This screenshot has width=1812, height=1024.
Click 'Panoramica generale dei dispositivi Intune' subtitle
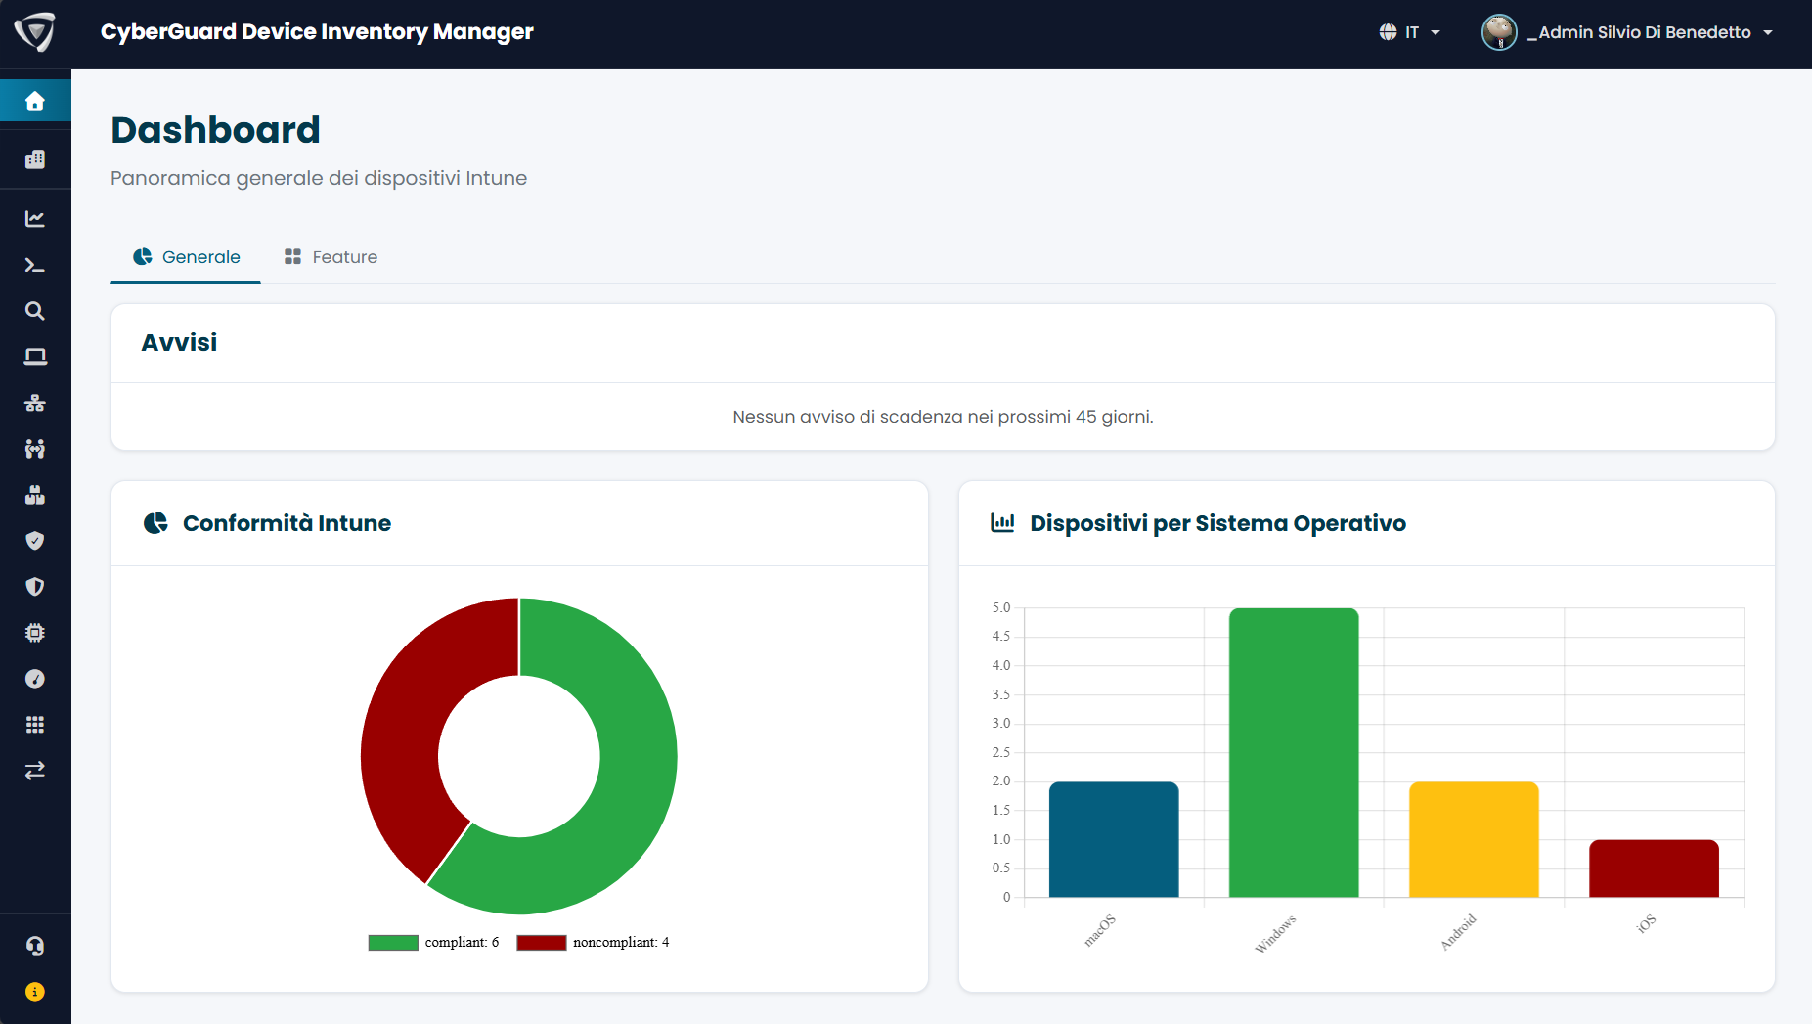pyautogui.click(x=319, y=178)
